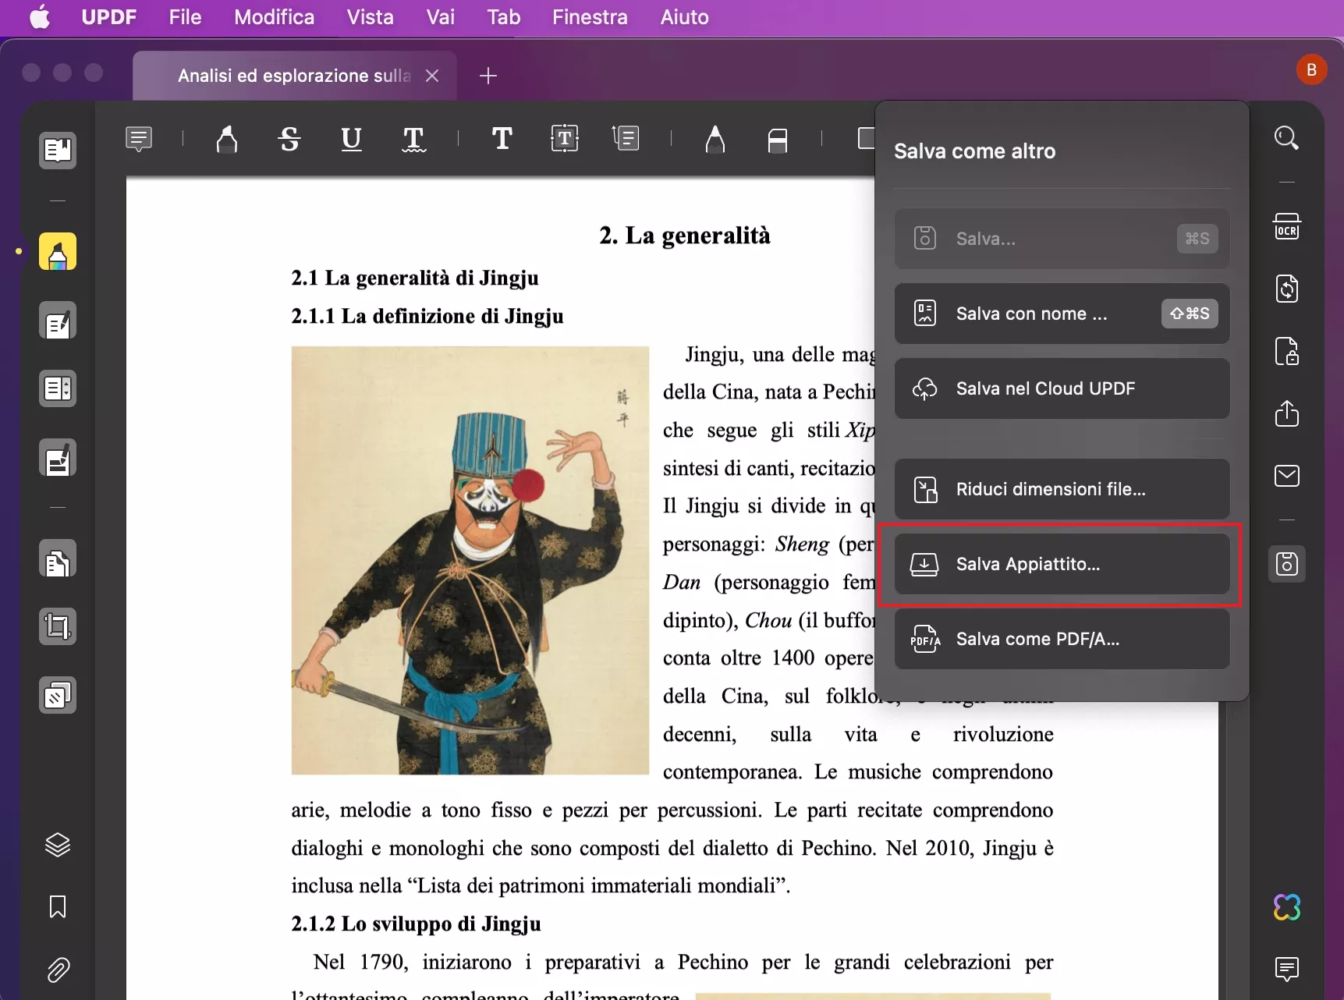Screen dimensions: 1344x1000
Task: Open the Vista menu
Action: click(370, 17)
